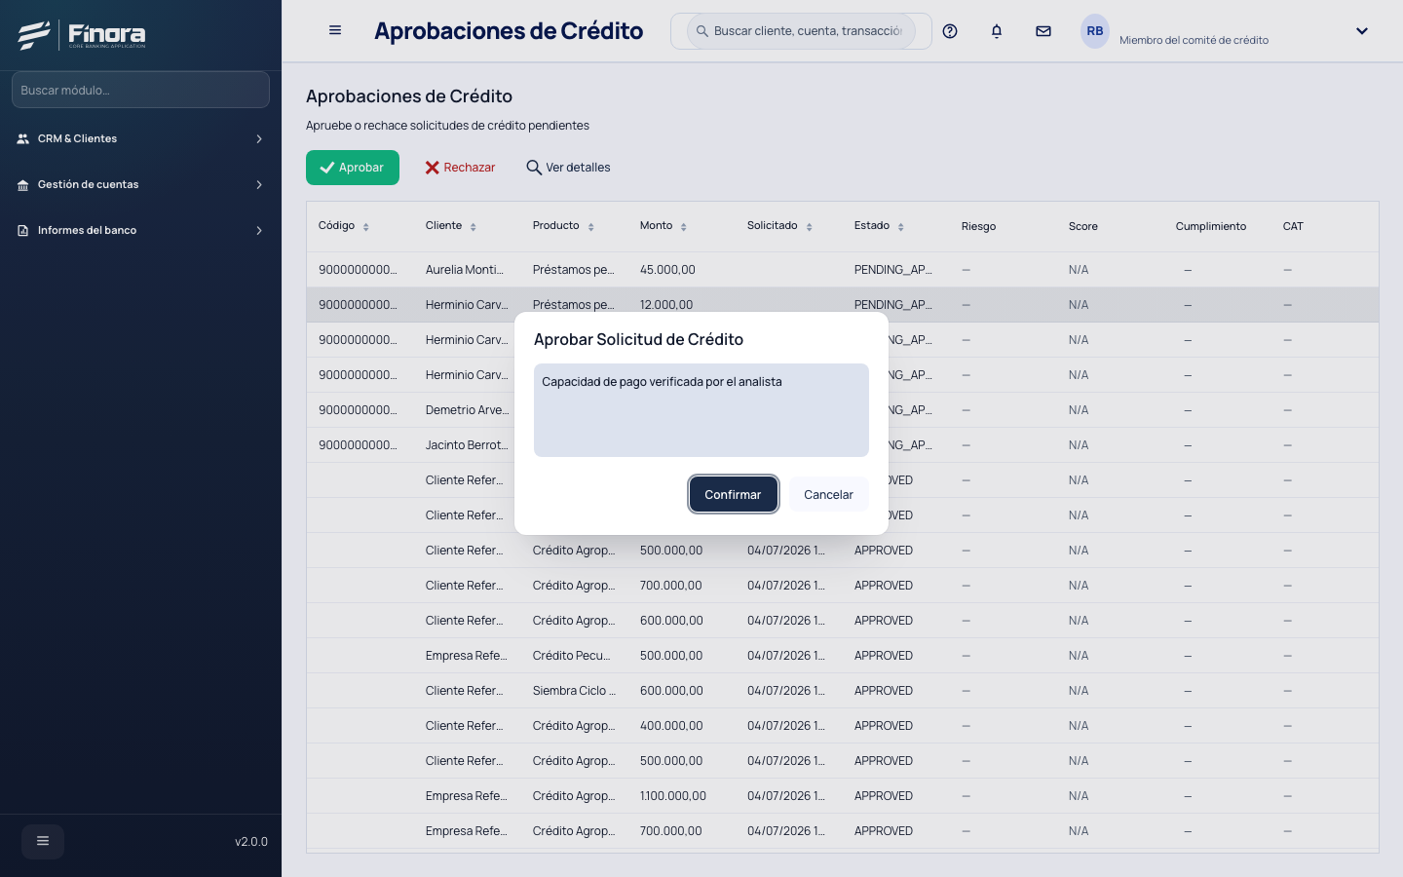The image size is (1403, 877).
Task: Toggle the sidebar hamburger menu in header
Action: click(x=335, y=30)
